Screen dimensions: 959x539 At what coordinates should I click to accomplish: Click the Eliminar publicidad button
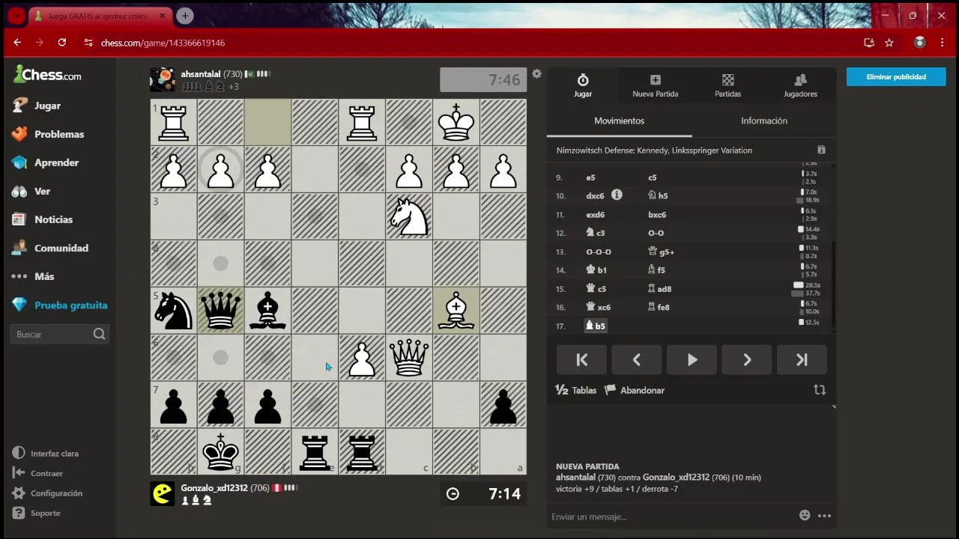tap(896, 76)
